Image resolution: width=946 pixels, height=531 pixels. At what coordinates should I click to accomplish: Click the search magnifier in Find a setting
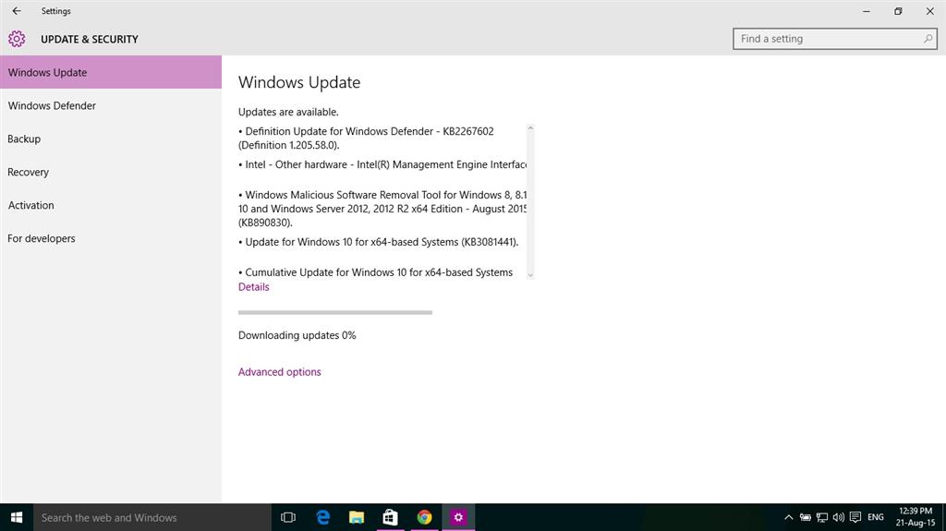[x=928, y=39]
